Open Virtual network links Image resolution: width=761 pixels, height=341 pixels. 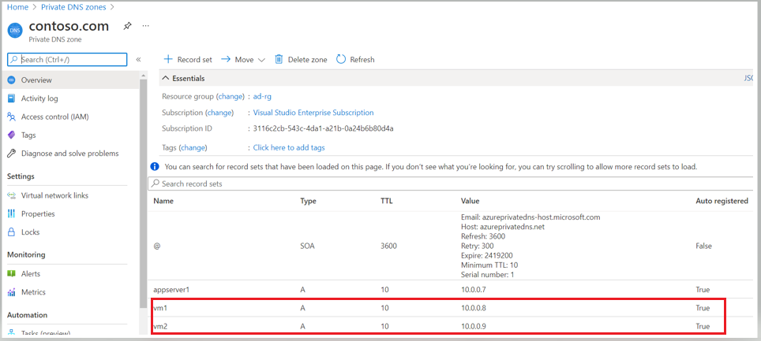(x=54, y=195)
